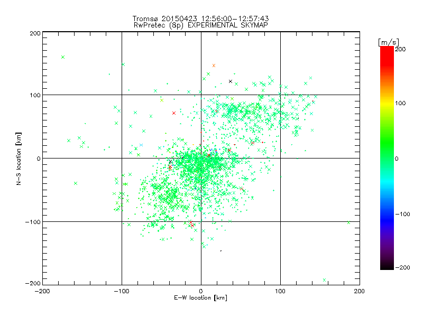This screenshot has height=317, width=423.
Task: Click the colorbar tick label '200'
Action: point(400,49)
